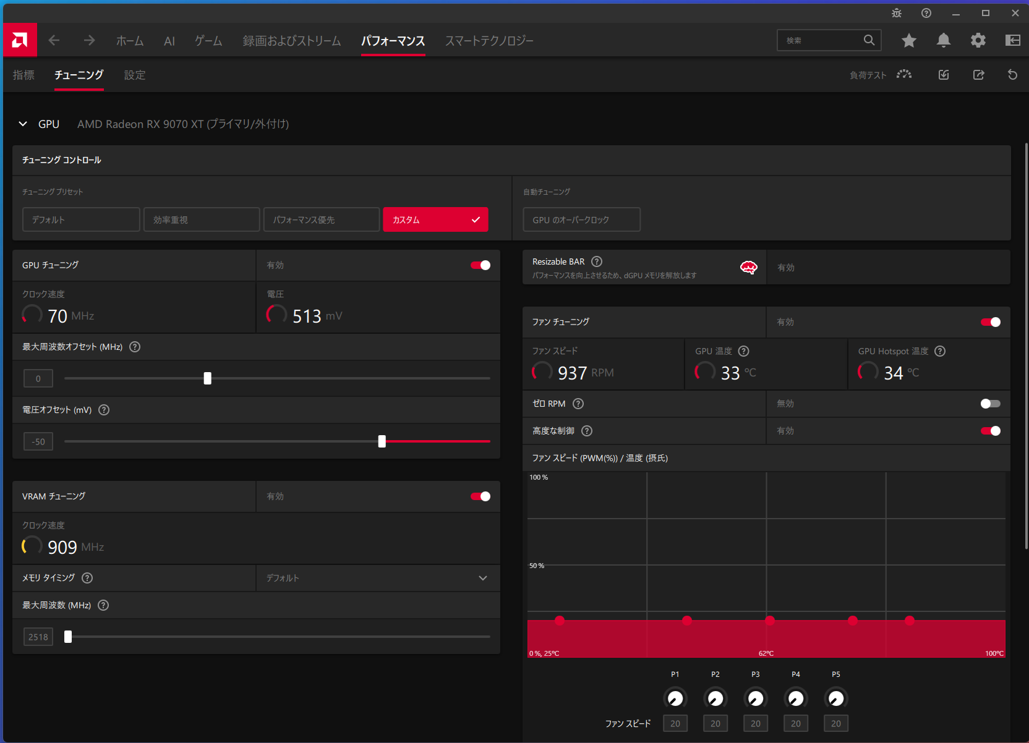Click the VRAM 最大周波数 field showing 2518

pos(38,637)
